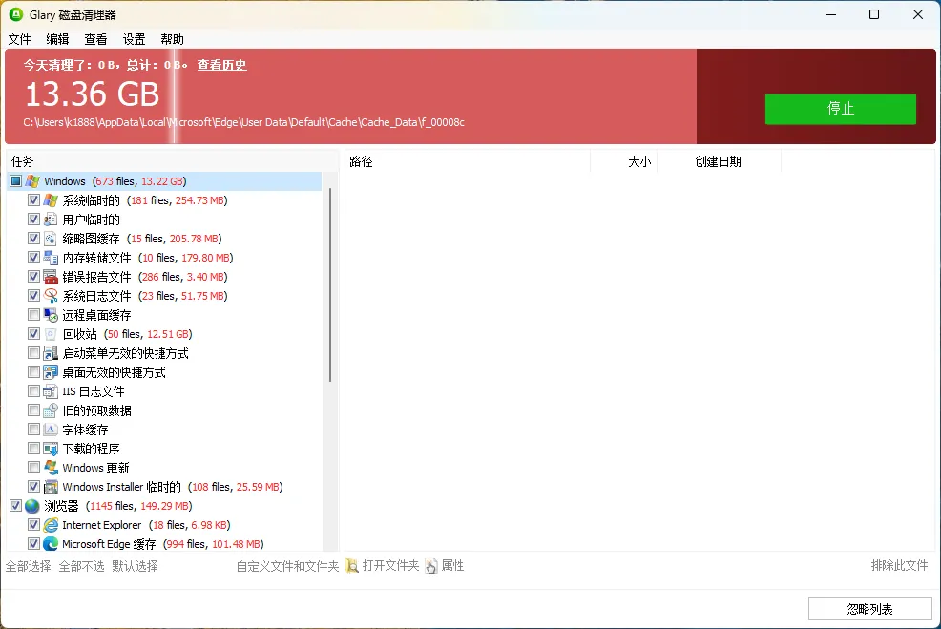
Task: Click 默认选择 link
Action: (135, 566)
